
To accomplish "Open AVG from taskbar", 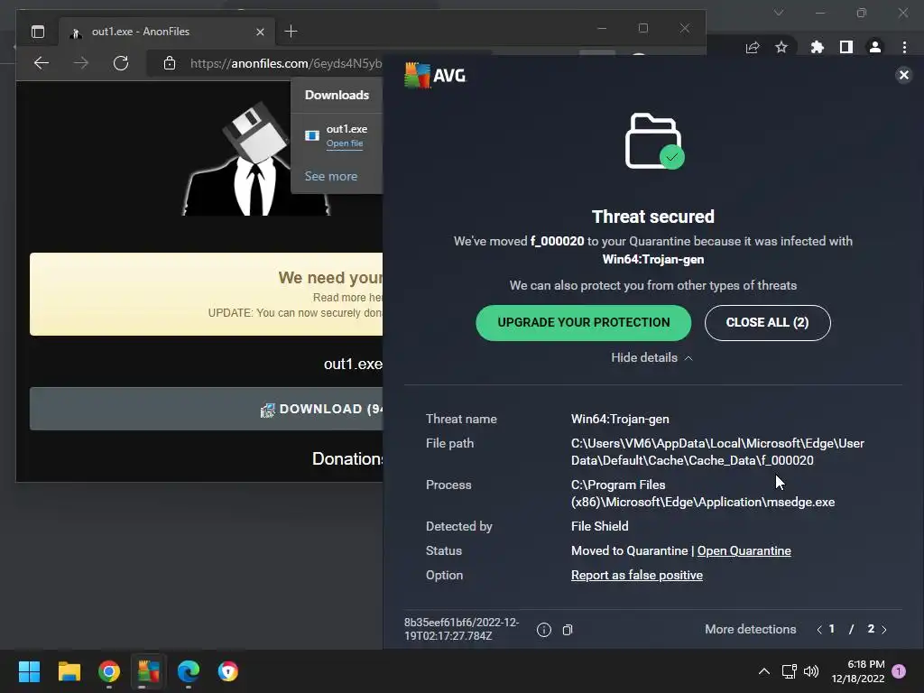I will click(149, 671).
